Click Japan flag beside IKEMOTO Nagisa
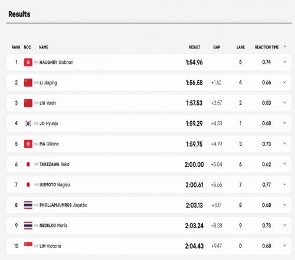Screen dimensions: 295x260 coord(28,185)
